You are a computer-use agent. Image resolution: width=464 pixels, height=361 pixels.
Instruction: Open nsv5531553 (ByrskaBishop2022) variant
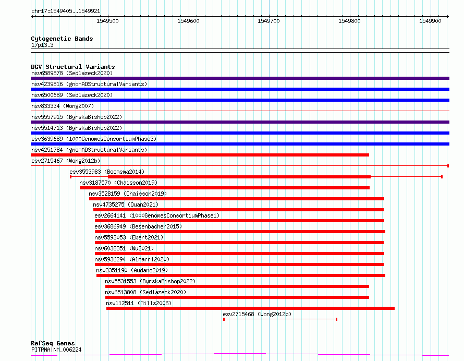click(150, 281)
